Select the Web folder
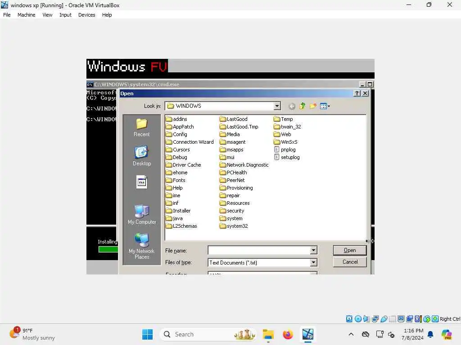 point(282,134)
